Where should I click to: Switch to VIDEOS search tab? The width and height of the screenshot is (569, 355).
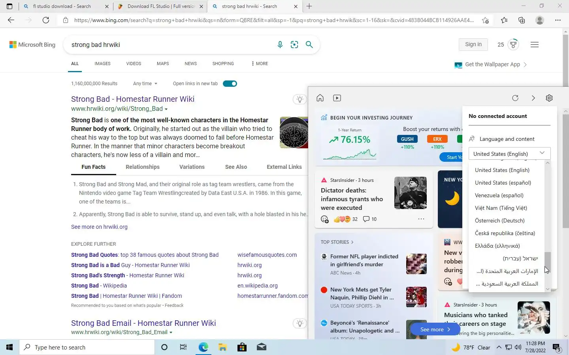point(134,64)
